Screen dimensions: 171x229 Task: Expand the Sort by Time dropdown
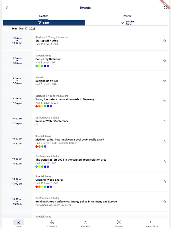(x=127, y=23)
